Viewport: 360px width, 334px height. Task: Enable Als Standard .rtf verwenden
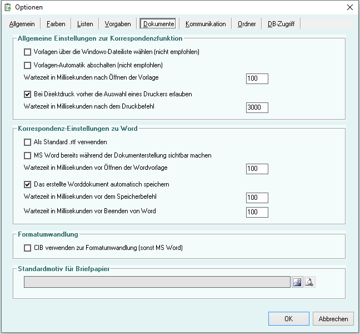(28, 142)
